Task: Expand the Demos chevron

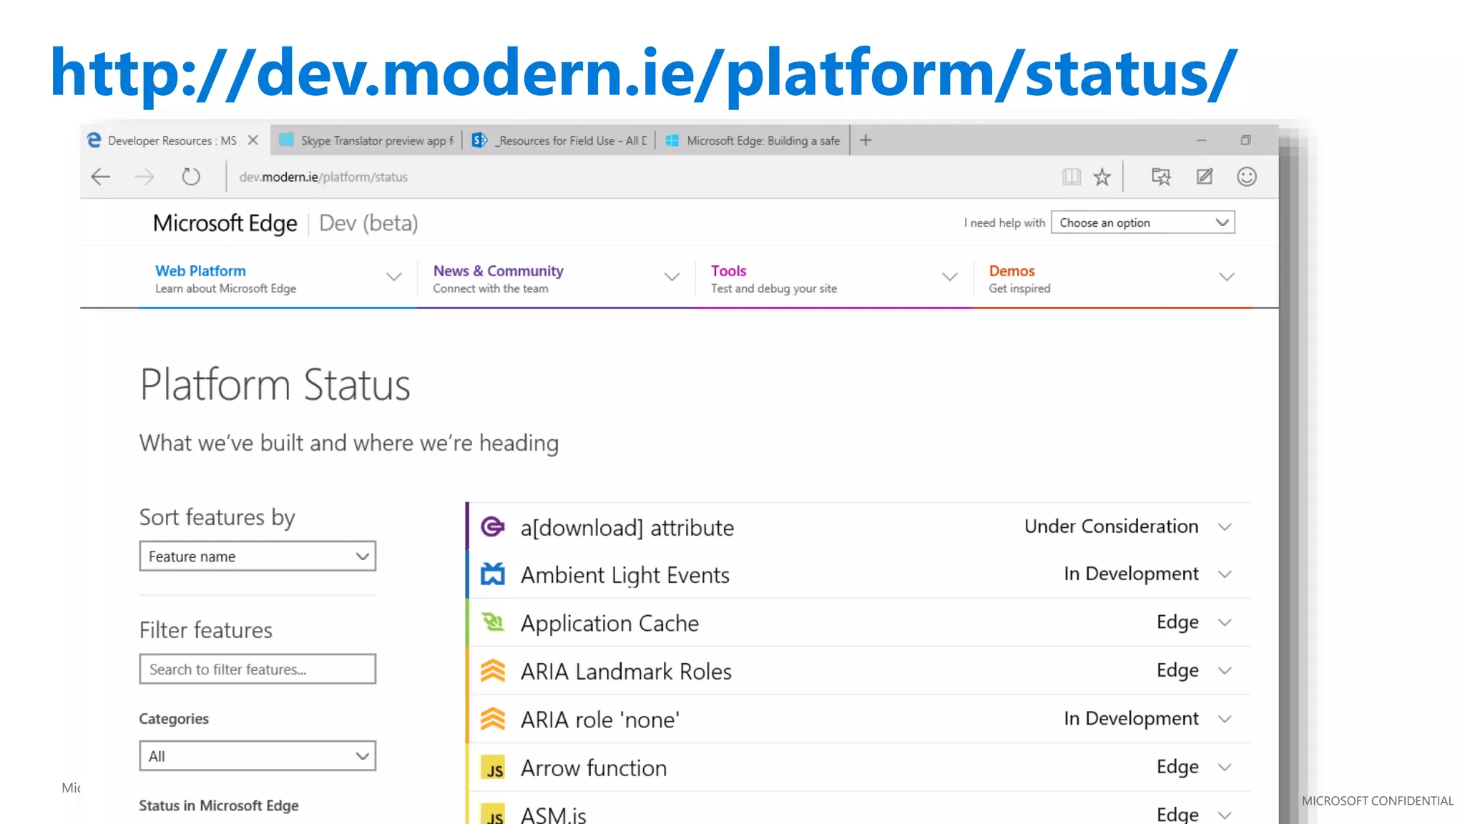Action: (x=1227, y=278)
